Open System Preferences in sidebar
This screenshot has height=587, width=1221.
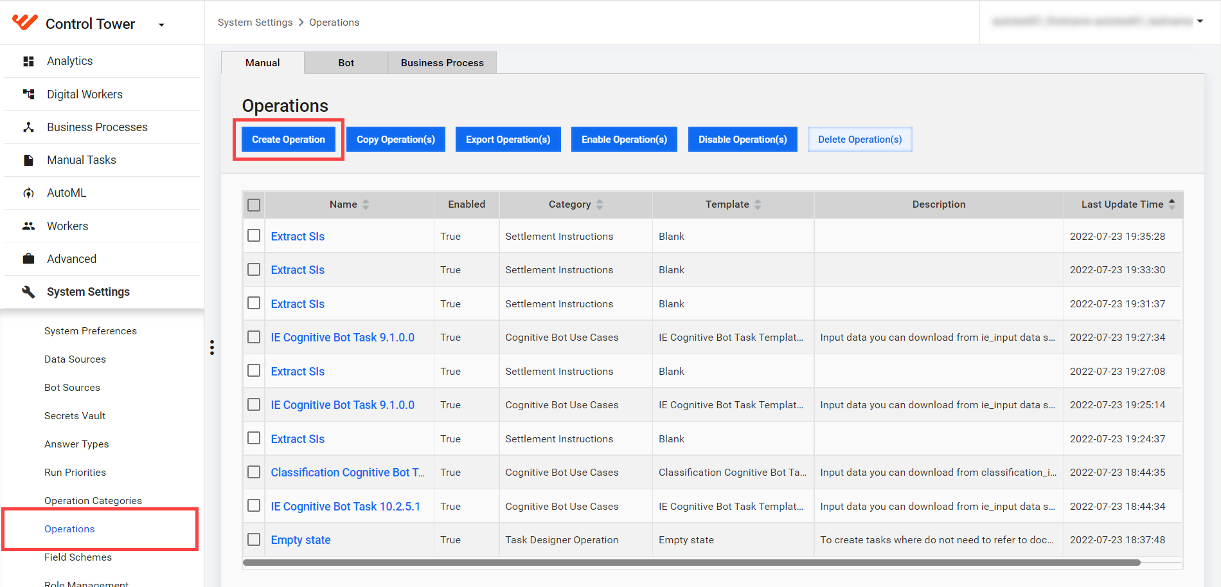91,331
